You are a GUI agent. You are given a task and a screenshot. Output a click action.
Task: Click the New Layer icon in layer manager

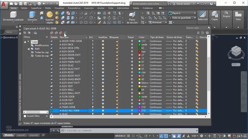[x=52, y=33]
